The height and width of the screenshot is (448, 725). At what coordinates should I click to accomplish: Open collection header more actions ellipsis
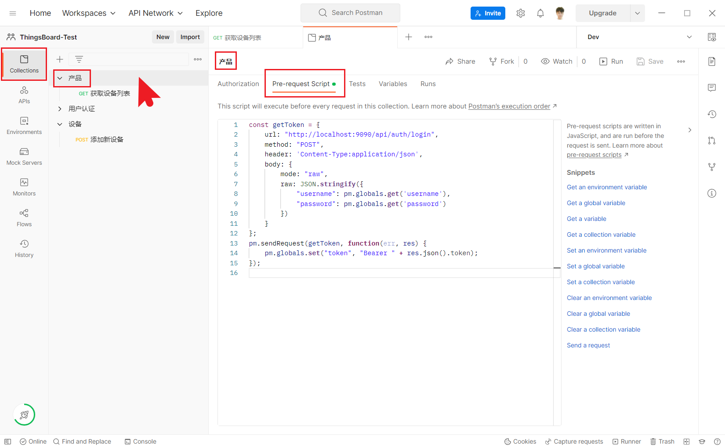(x=681, y=61)
